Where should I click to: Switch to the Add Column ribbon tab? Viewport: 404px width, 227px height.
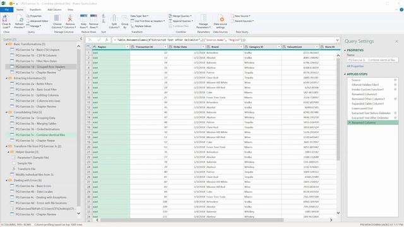point(54,10)
